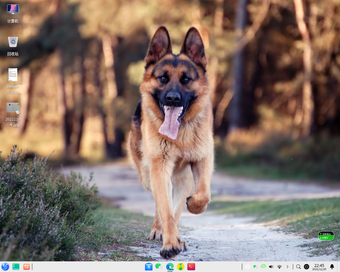Click the WeChat system tray icon
The width and height of the screenshot is (340, 272).
(x=256, y=267)
